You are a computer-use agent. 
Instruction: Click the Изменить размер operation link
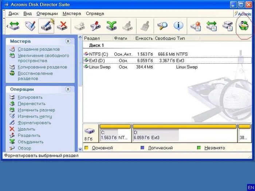(36, 110)
